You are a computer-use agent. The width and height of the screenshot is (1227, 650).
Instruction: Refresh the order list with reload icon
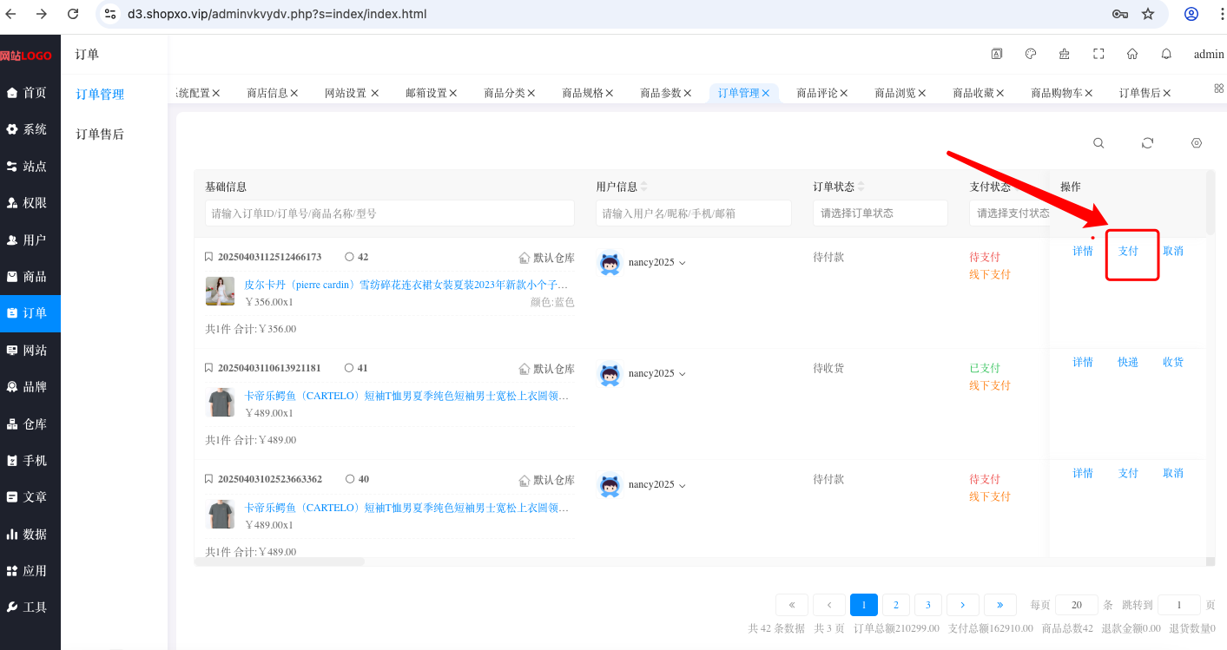(x=1147, y=143)
